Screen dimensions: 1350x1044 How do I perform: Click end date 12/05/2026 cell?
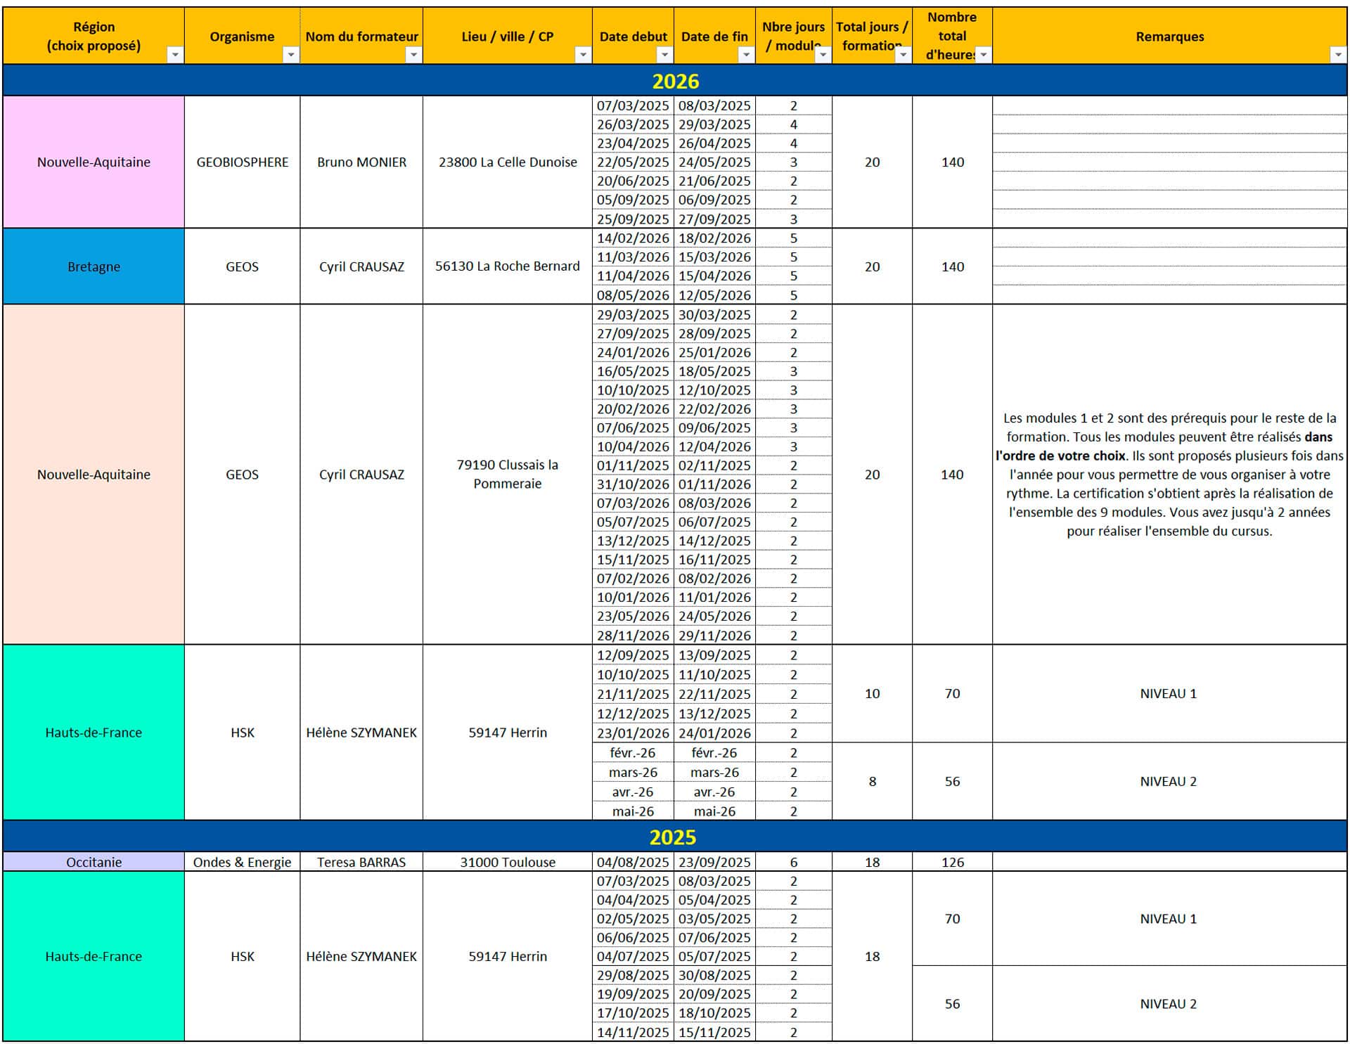click(x=714, y=295)
